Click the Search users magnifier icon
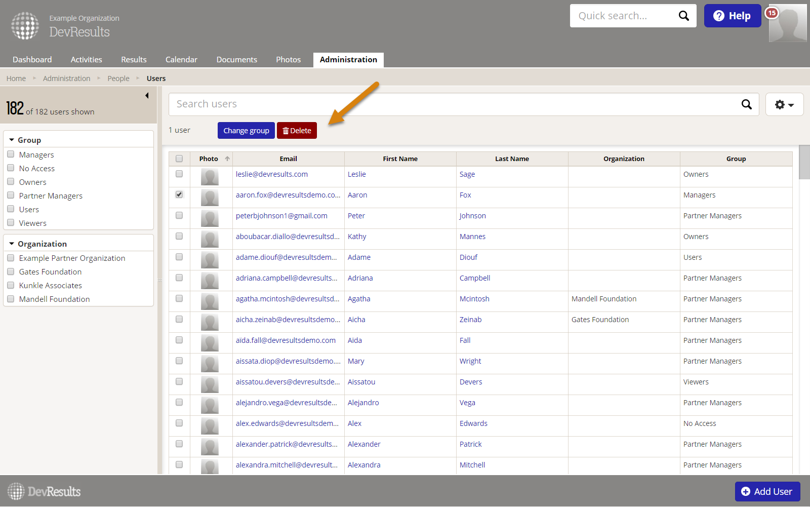Image resolution: width=810 pixels, height=507 pixels. pyautogui.click(x=746, y=104)
